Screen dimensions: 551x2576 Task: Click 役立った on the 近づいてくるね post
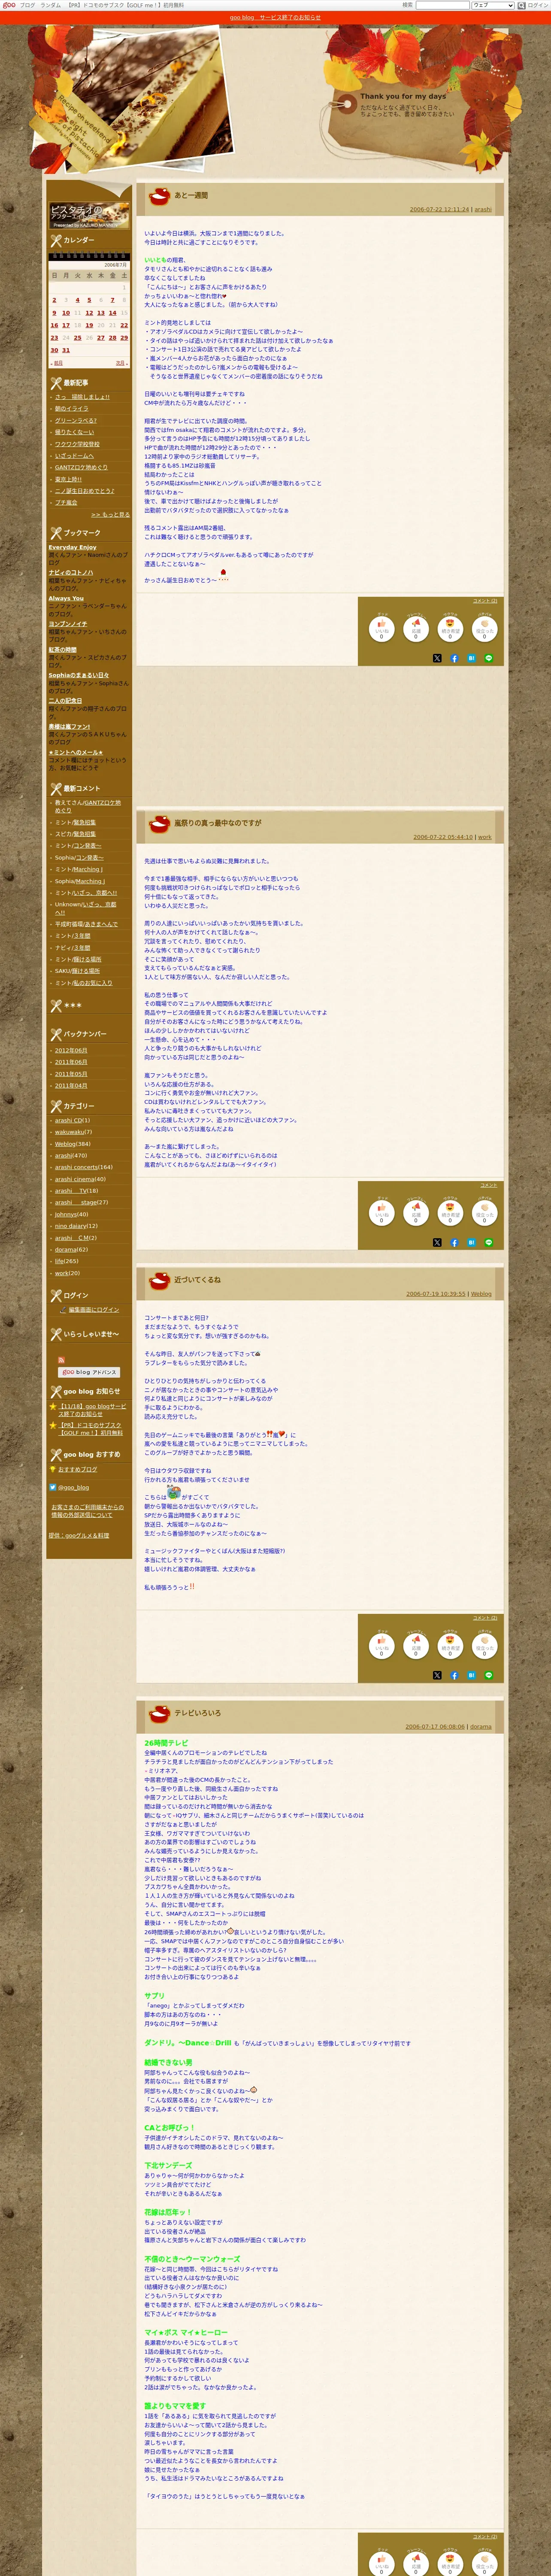click(x=484, y=1645)
